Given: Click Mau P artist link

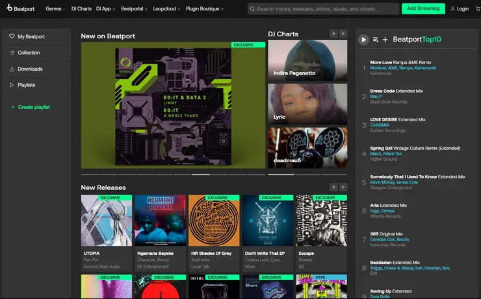Looking at the screenshot, I should point(376,97).
